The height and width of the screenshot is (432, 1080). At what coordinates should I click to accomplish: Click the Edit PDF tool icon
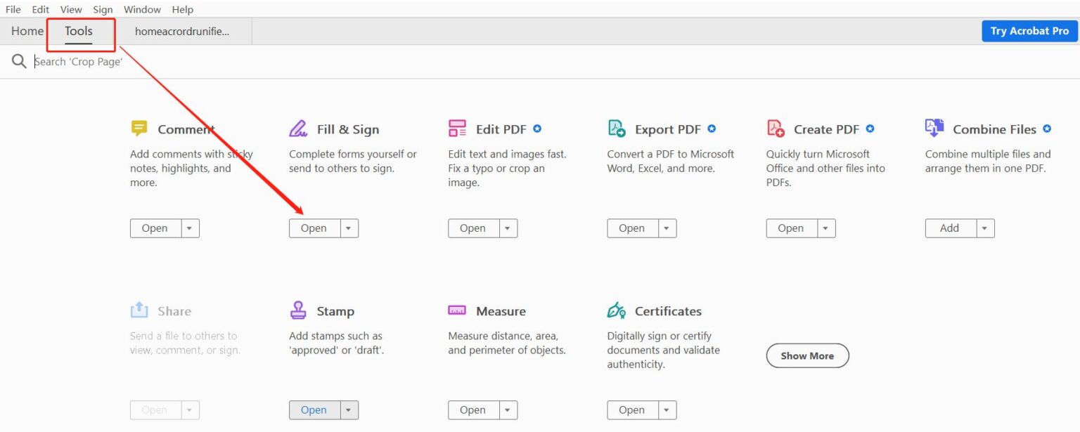coord(457,129)
